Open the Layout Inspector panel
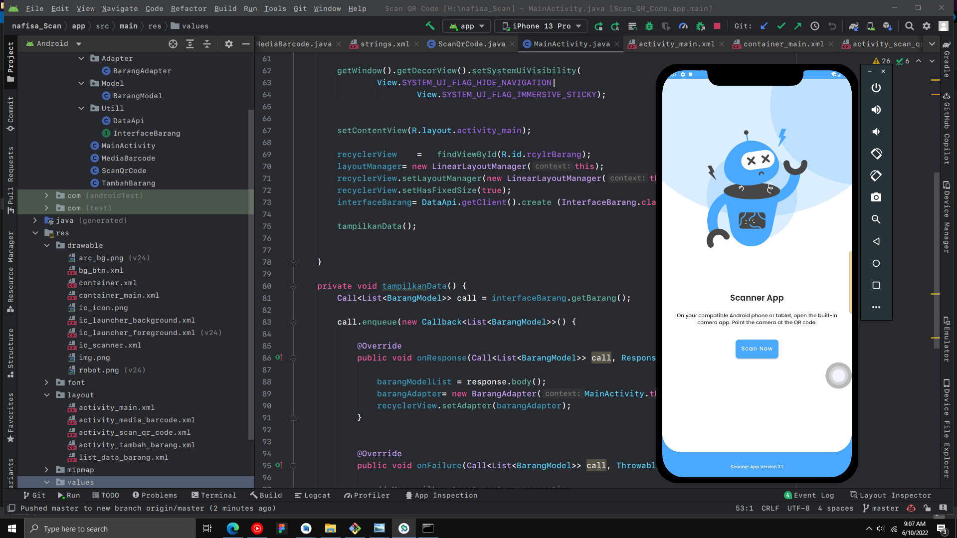The height and width of the screenshot is (538, 957). pyautogui.click(x=890, y=495)
